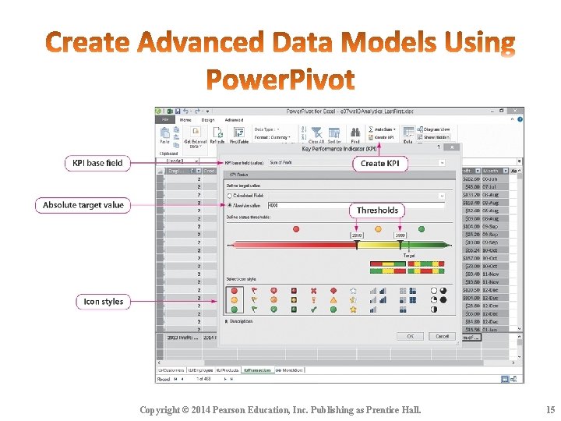The image size is (561, 421).
Task: Click the KPI dialog help question mark
Action: 439,147
